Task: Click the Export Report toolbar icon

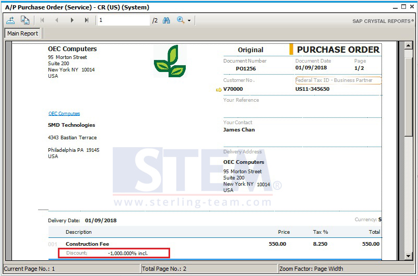Action: coord(10,20)
